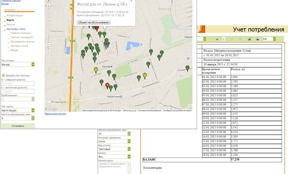288x174 pixels.
Task: Click Сообщить об ошибке на карте link
Action: pos(177,110)
